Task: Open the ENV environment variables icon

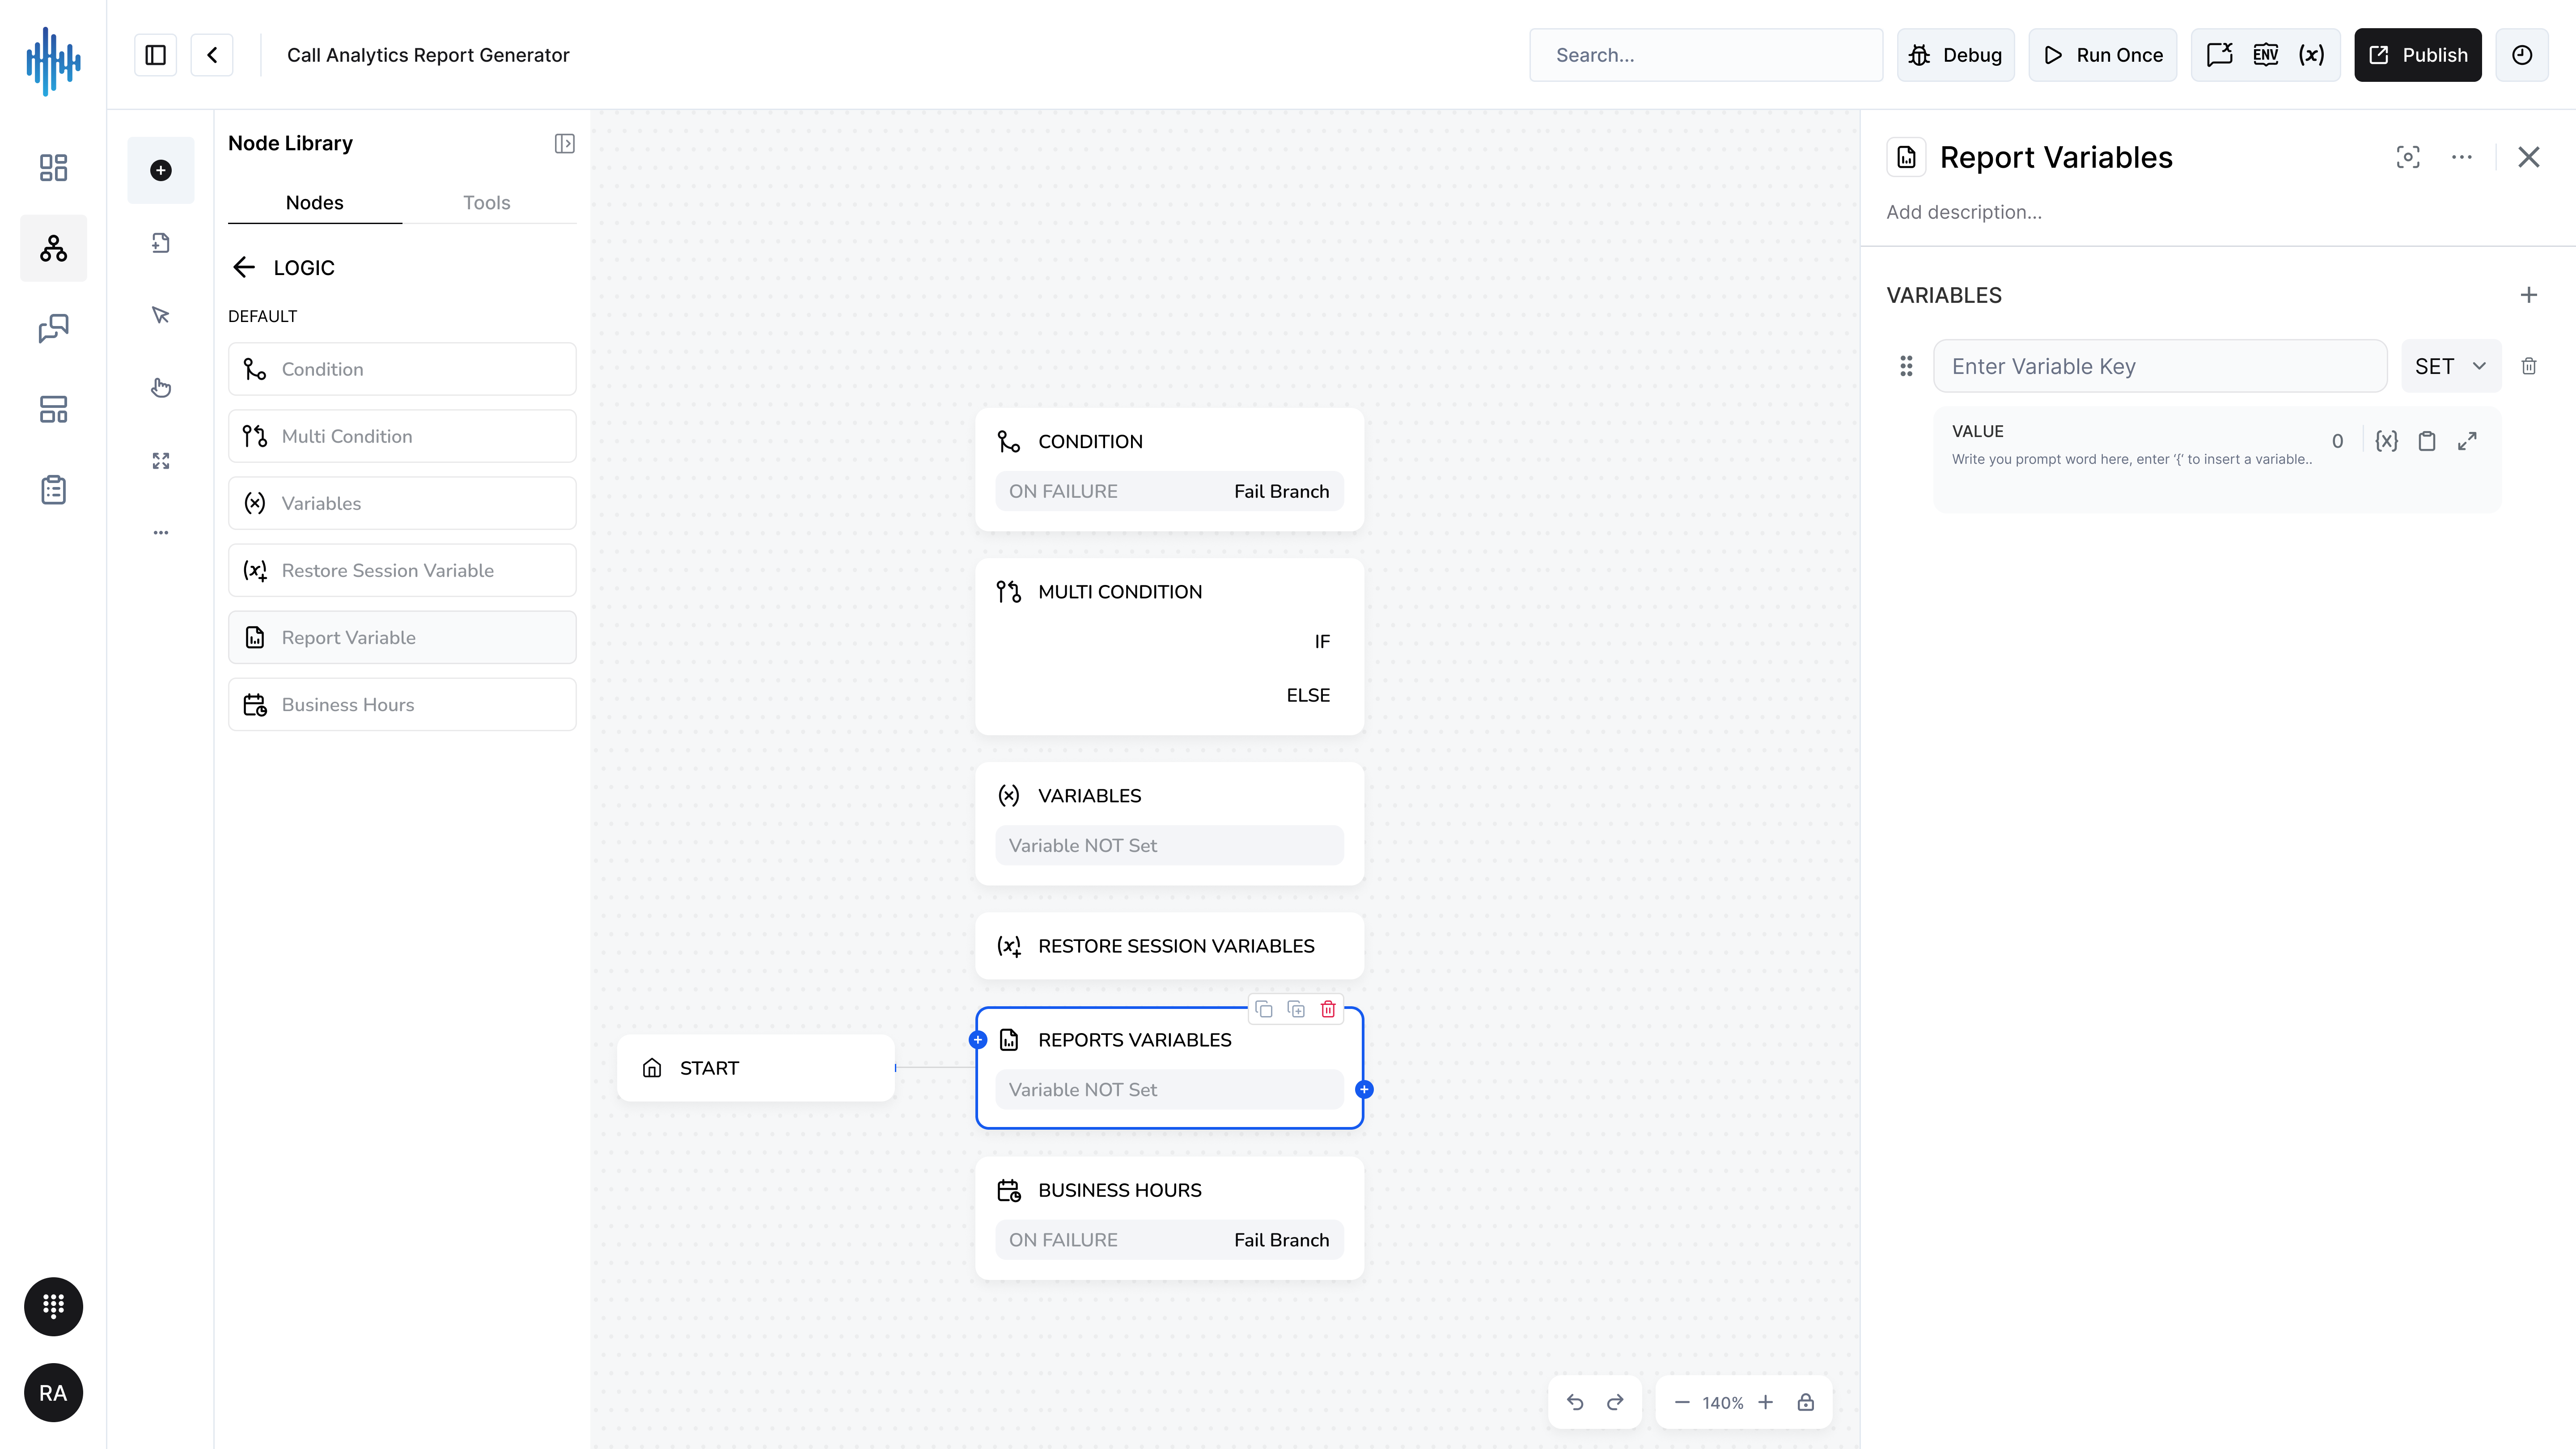Action: point(2266,55)
